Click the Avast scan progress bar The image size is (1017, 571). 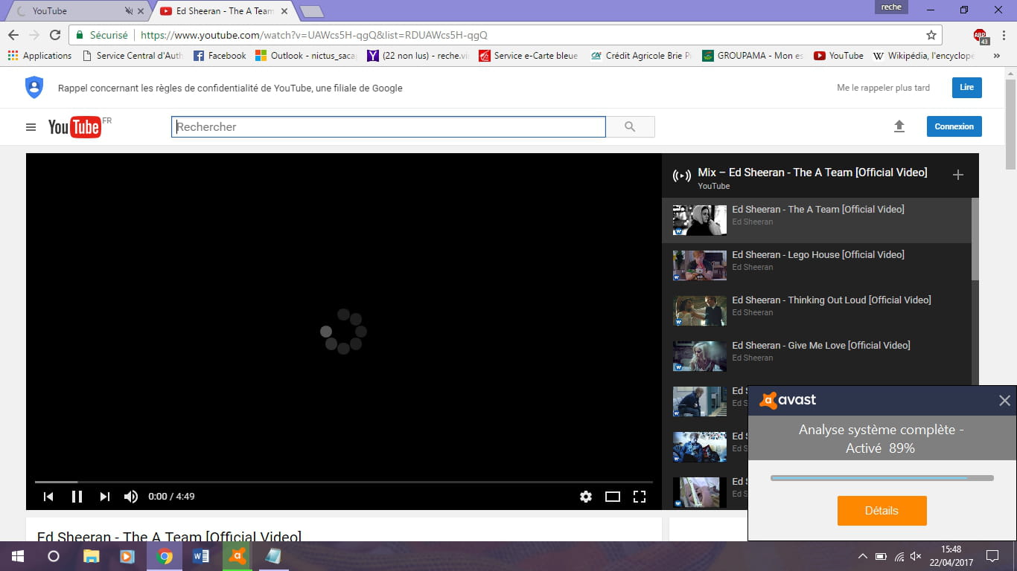[x=882, y=478]
